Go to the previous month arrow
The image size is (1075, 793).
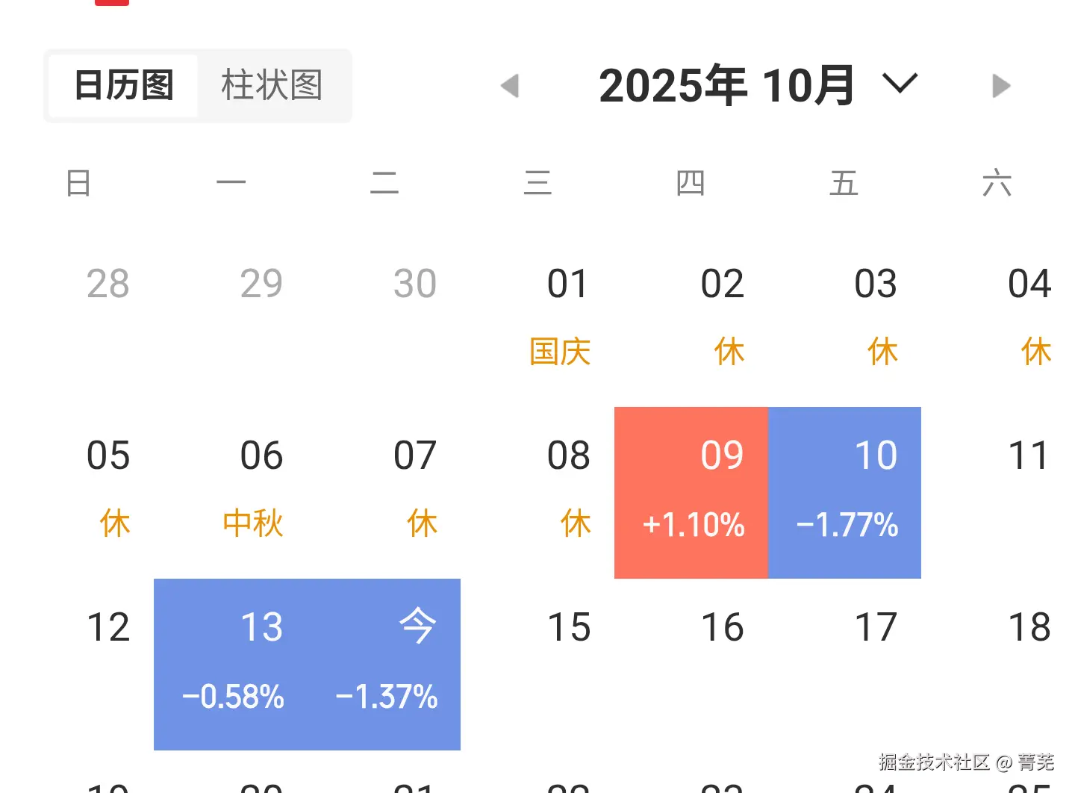[x=510, y=86]
